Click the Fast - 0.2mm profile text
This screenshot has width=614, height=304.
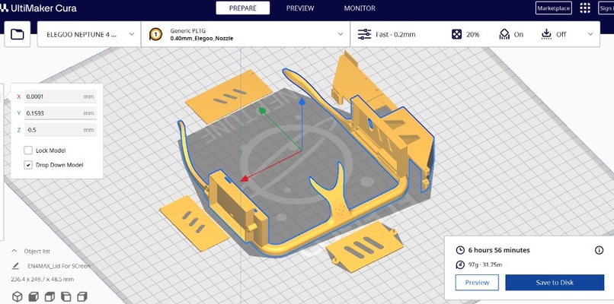(x=395, y=34)
